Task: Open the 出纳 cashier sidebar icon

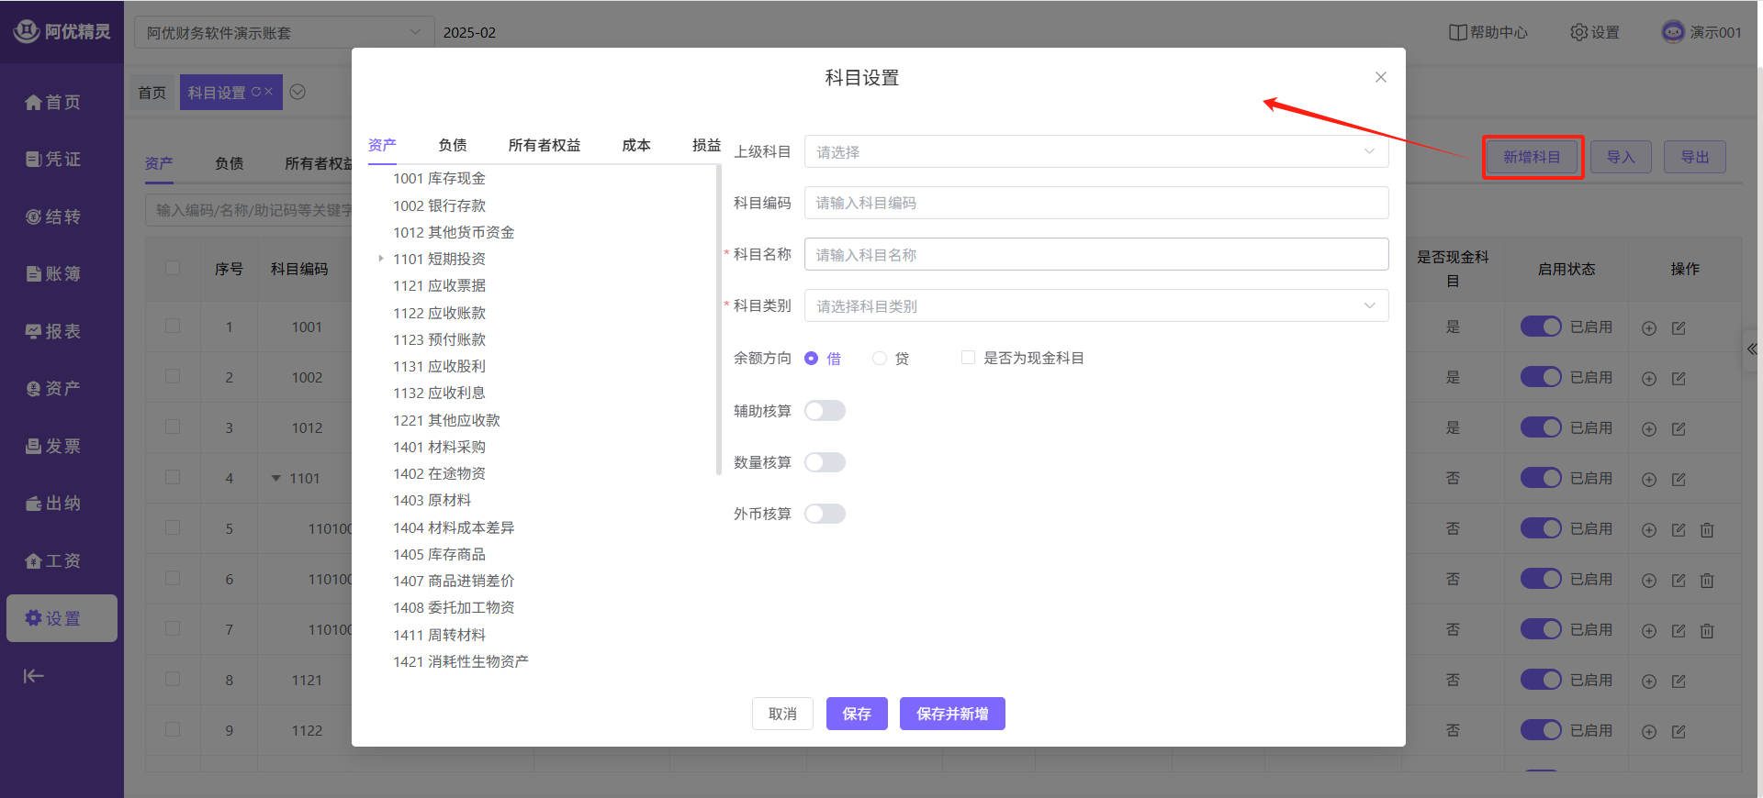Action: [x=34, y=504]
